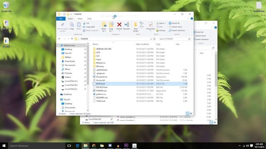Open Pictures in navigation pane
Image resolution: width=266 pixels, height=149 pixels.
point(68,73)
